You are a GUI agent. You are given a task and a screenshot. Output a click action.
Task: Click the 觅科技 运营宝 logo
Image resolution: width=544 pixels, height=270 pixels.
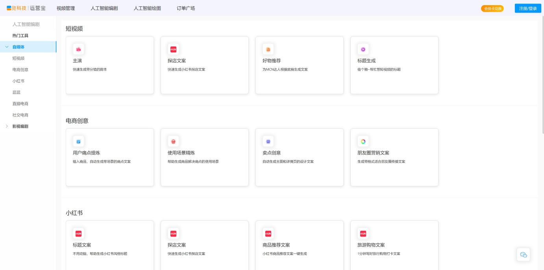(26, 8)
